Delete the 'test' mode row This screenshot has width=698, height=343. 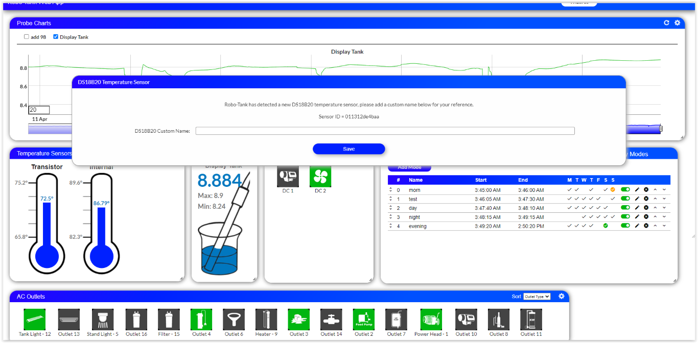[x=646, y=199]
